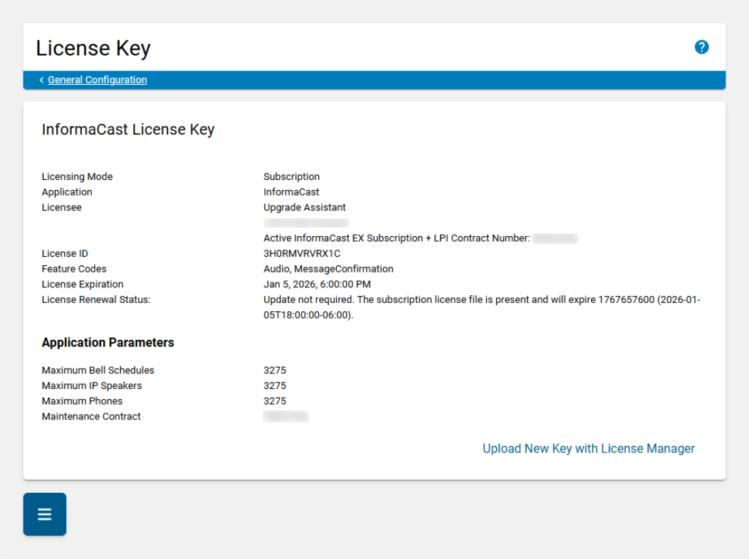Click Upload New Key with License Manager
The height and width of the screenshot is (559, 749).
(x=589, y=449)
